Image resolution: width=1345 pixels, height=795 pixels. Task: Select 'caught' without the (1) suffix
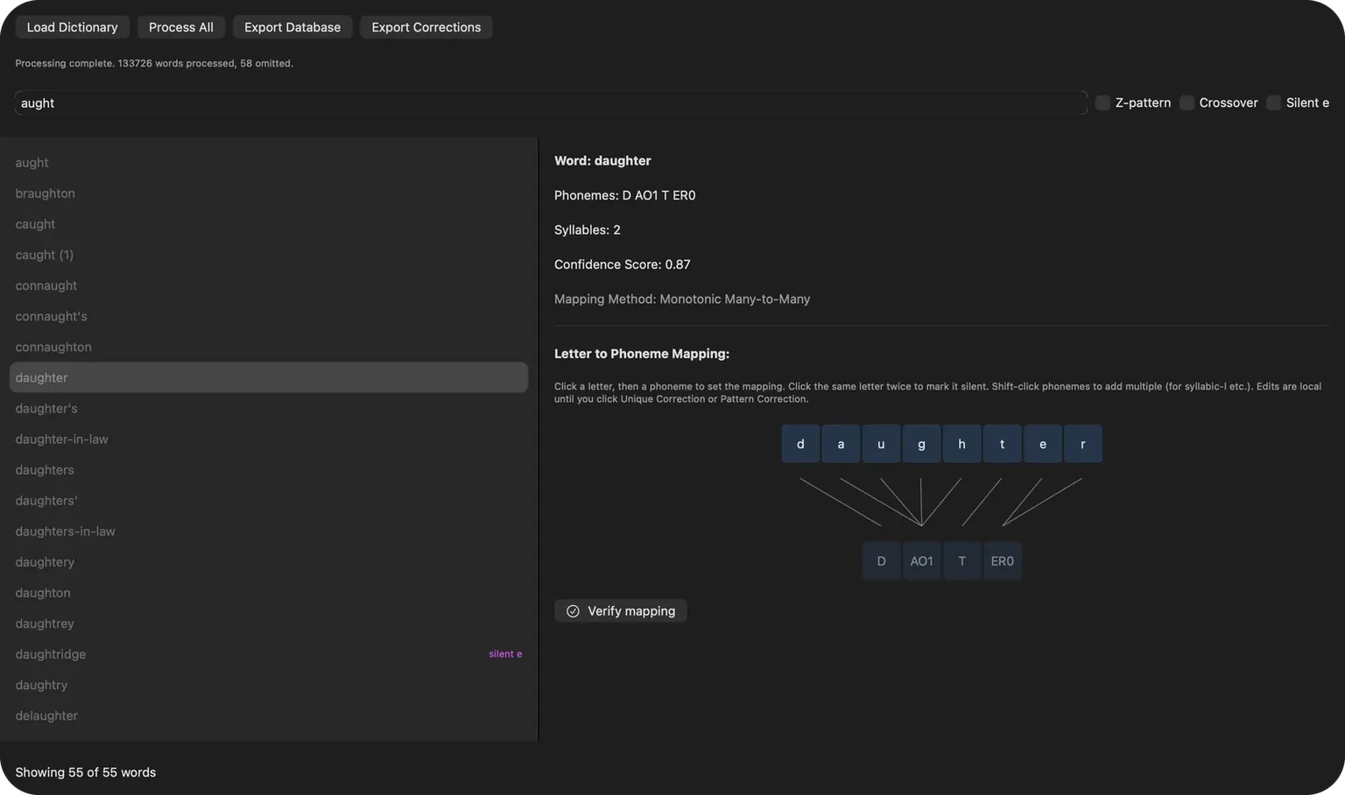click(269, 224)
